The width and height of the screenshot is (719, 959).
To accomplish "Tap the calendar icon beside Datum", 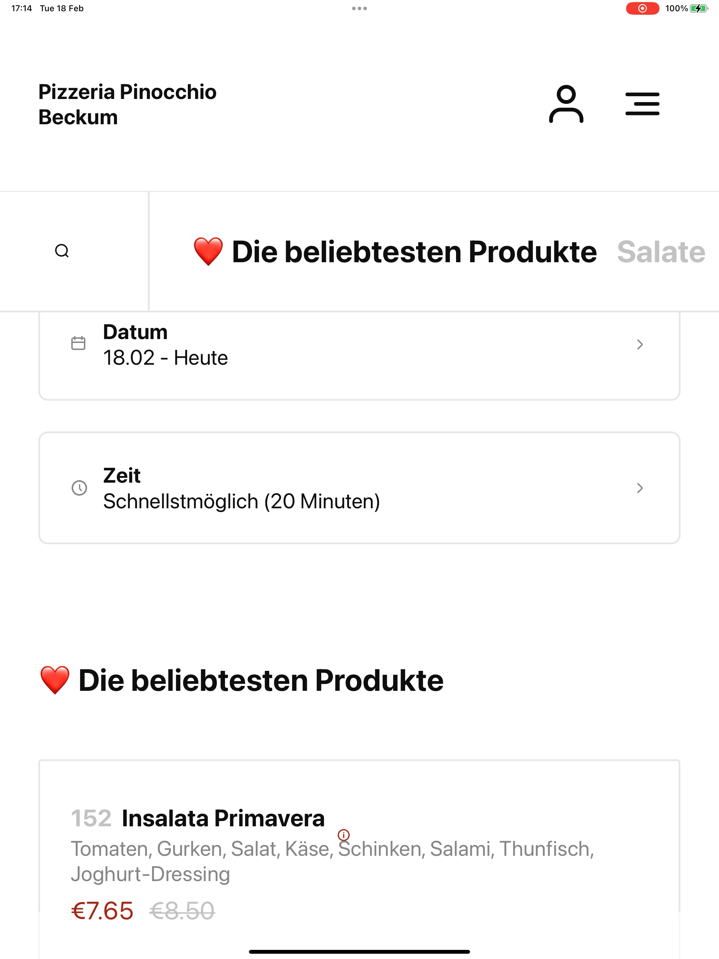I will coord(78,343).
